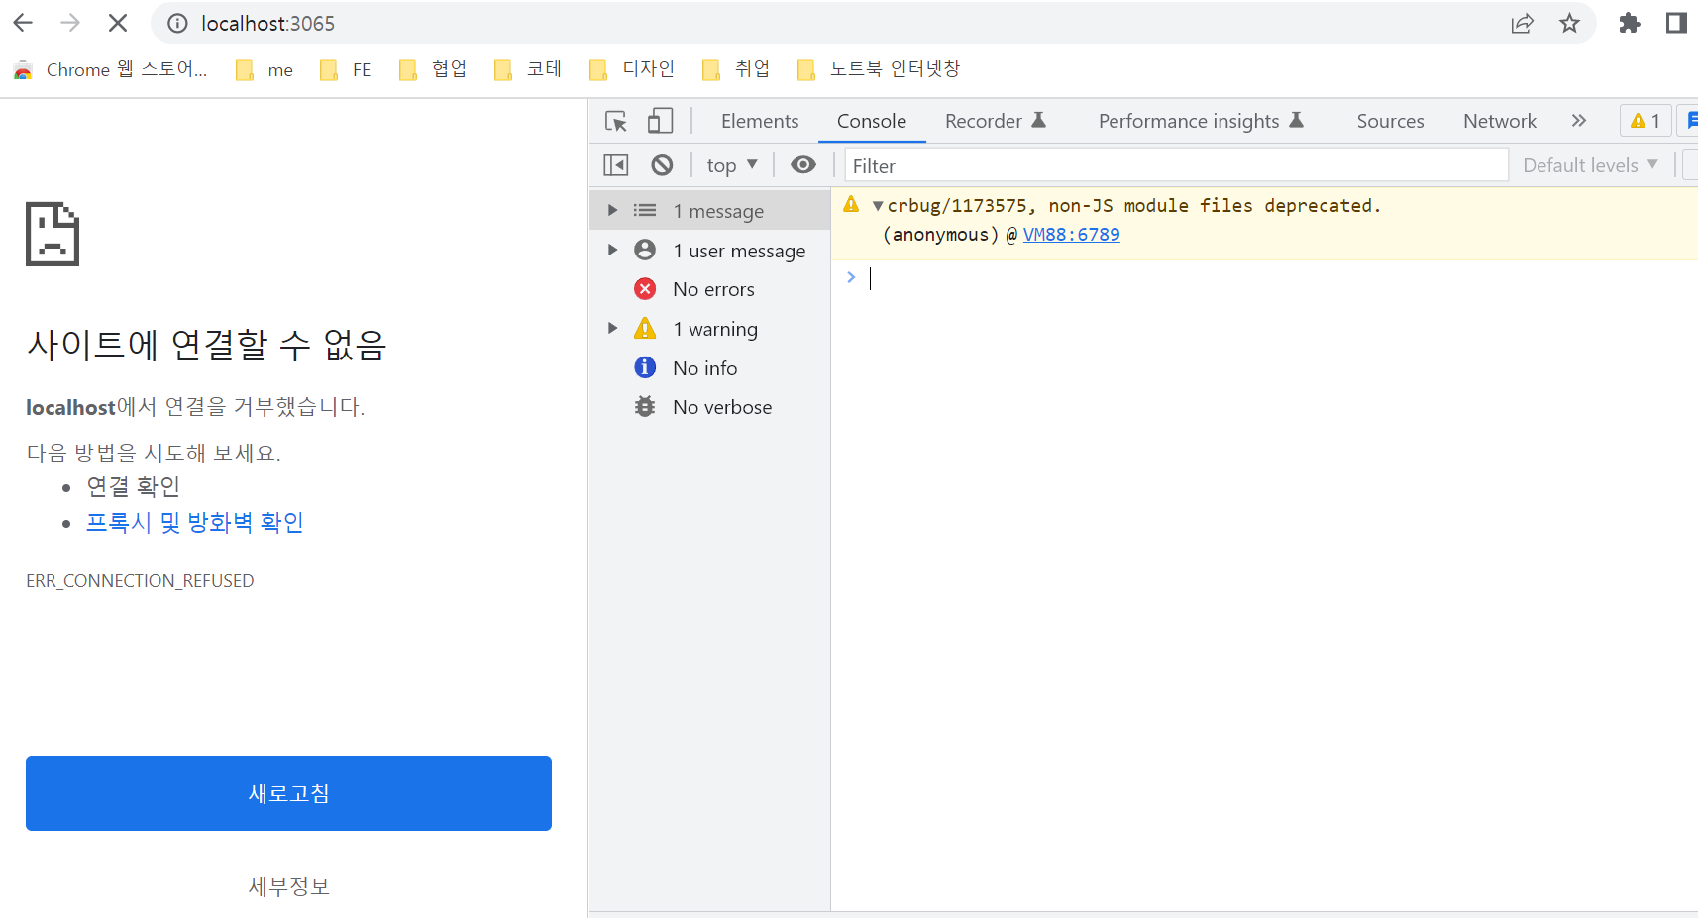Activate the inspect element picker
Screen dimensions: 1698x918
(616, 121)
